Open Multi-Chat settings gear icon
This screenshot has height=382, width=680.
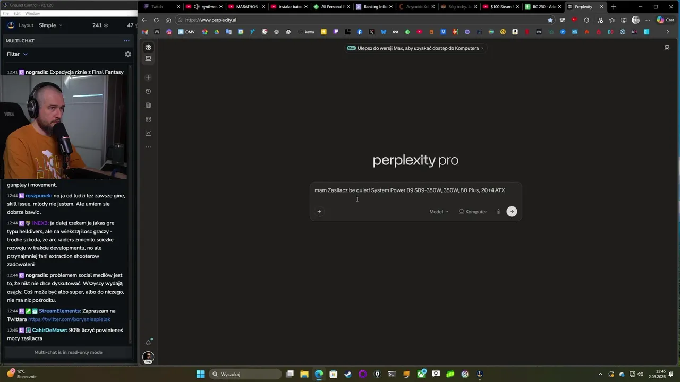[x=128, y=54]
